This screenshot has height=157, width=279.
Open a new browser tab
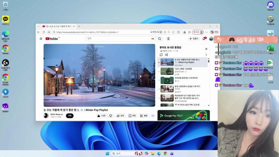tap(79, 26)
